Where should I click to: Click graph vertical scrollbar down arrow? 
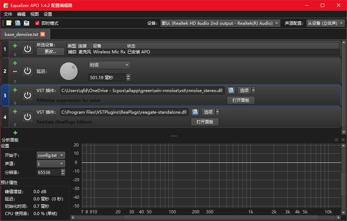tap(344, 212)
